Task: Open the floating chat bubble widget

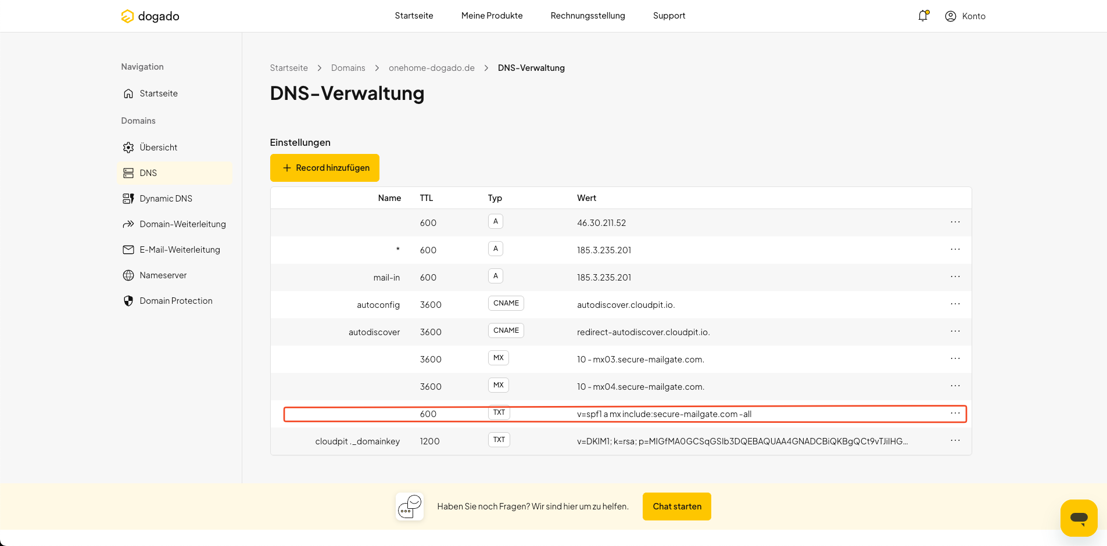Action: point(1079,518)
